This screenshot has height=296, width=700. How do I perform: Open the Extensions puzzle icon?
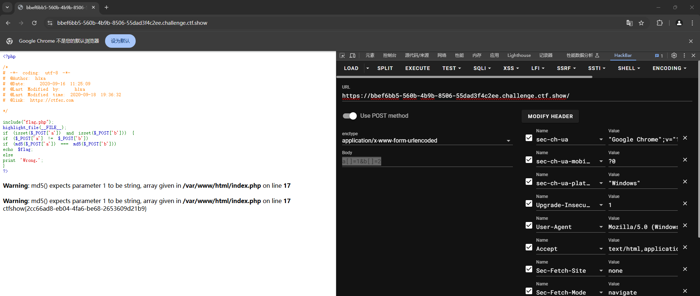pyautogui.click(x=660, y=23)
